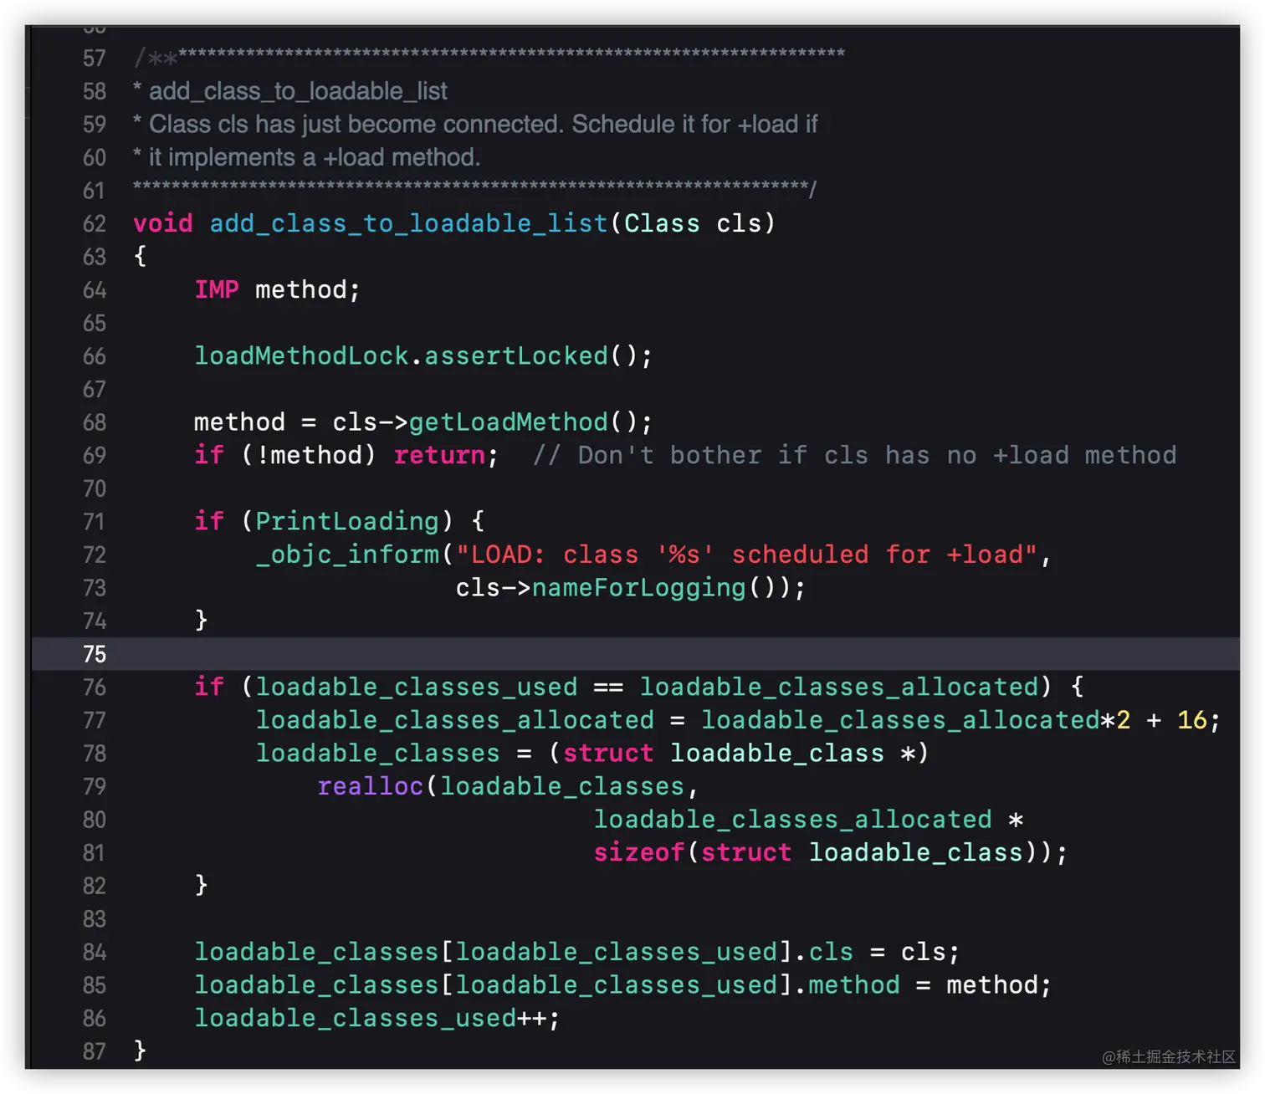Click "loadable_classes_used++" on line 86
This screenshot has width=1265, height=1094.
click(371, 1019)
